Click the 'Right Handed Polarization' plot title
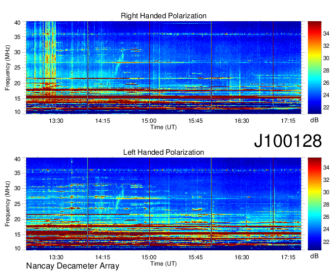 (164, 16)
